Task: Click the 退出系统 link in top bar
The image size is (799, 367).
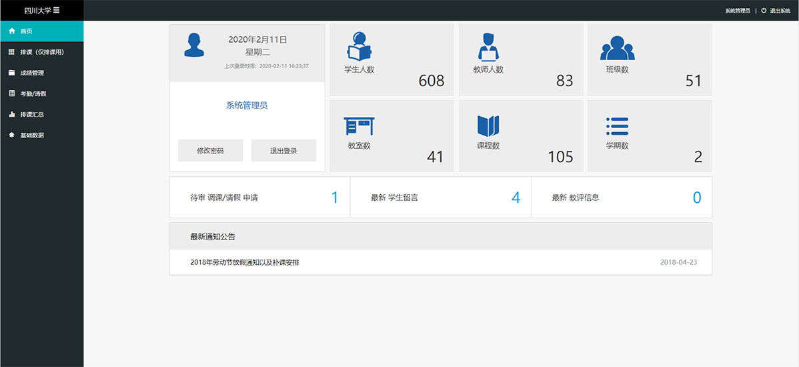Action: 780,10
